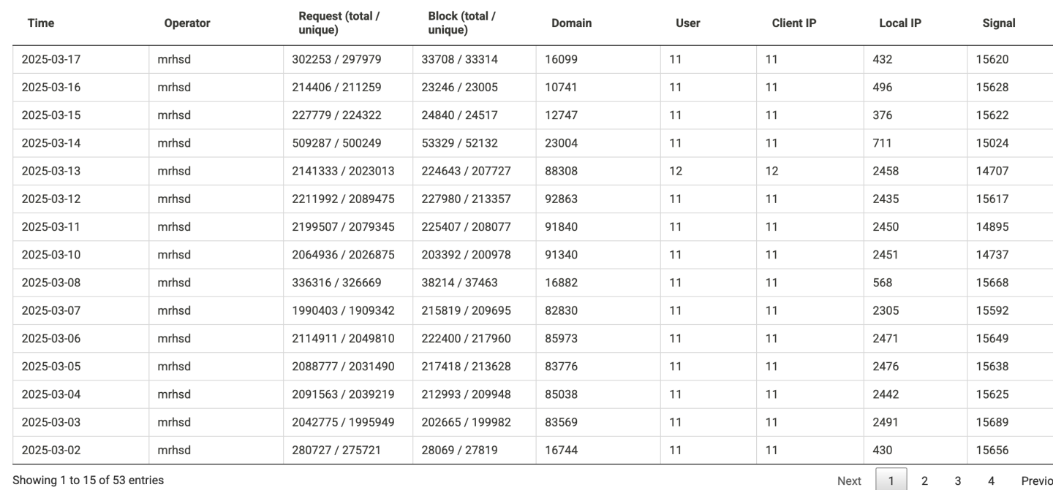Sort by the Signal column header
Viewport: 1053px width, 490px height.
coord(999,23)
